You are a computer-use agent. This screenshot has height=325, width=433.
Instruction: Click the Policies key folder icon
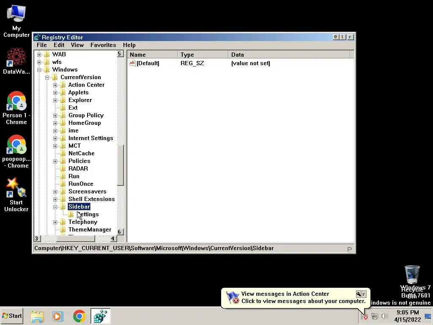coord(63,161)
